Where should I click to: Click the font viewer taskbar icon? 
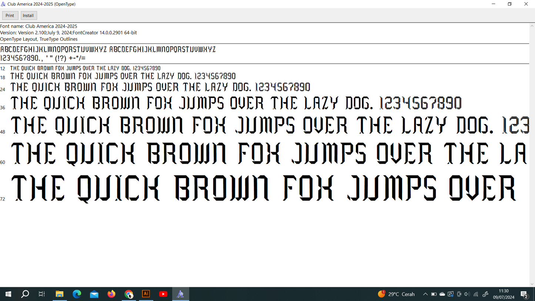pos(180,294)
